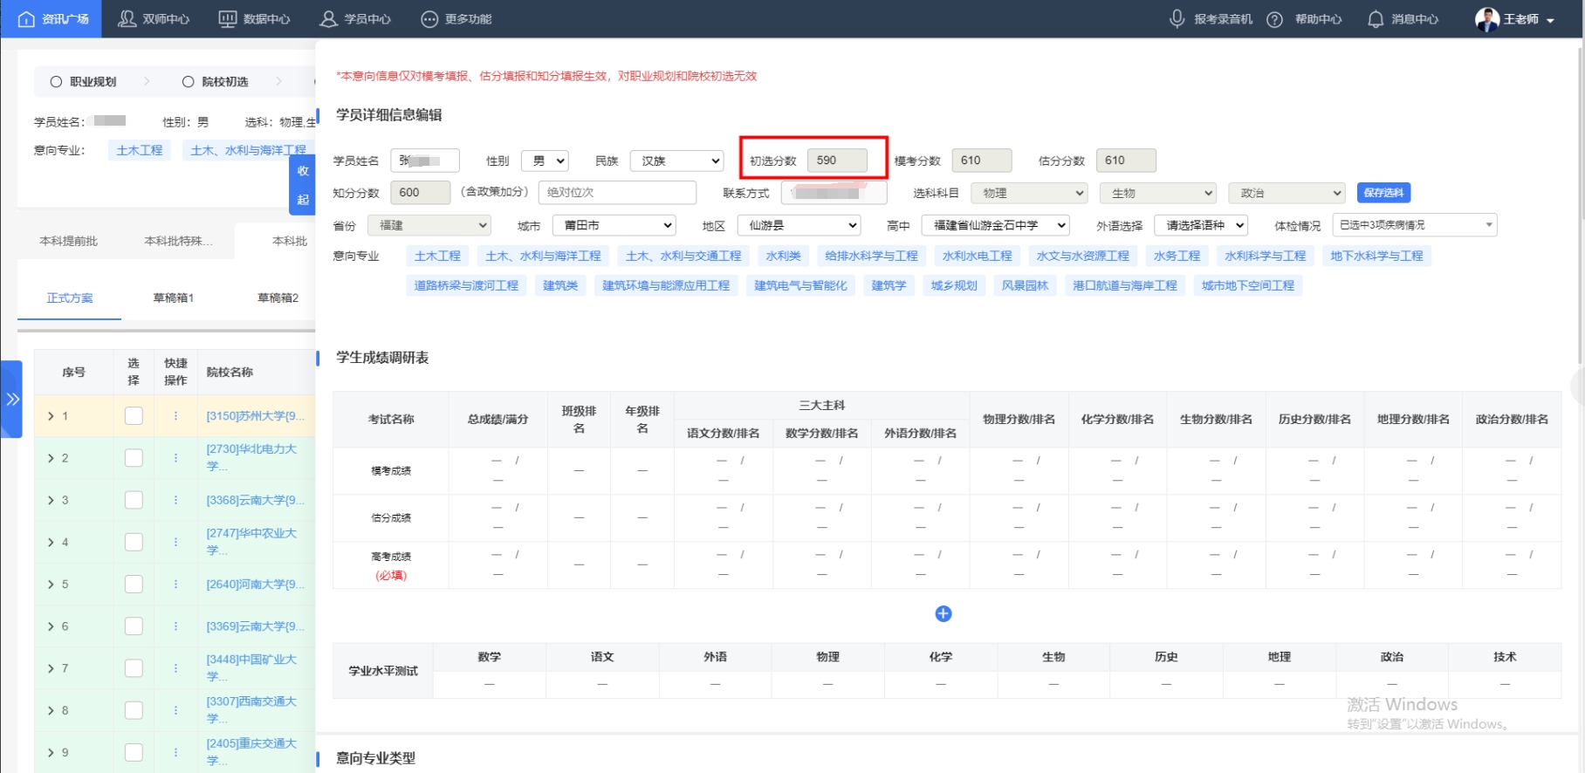Open the 体检情况 dropdown
Image resolution: width=1585 pixels, height=773 pixels.
click(1415, 225)
